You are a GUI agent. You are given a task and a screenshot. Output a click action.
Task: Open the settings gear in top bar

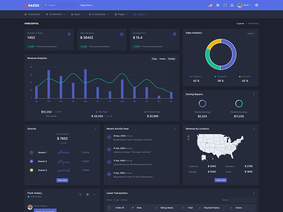256,5
